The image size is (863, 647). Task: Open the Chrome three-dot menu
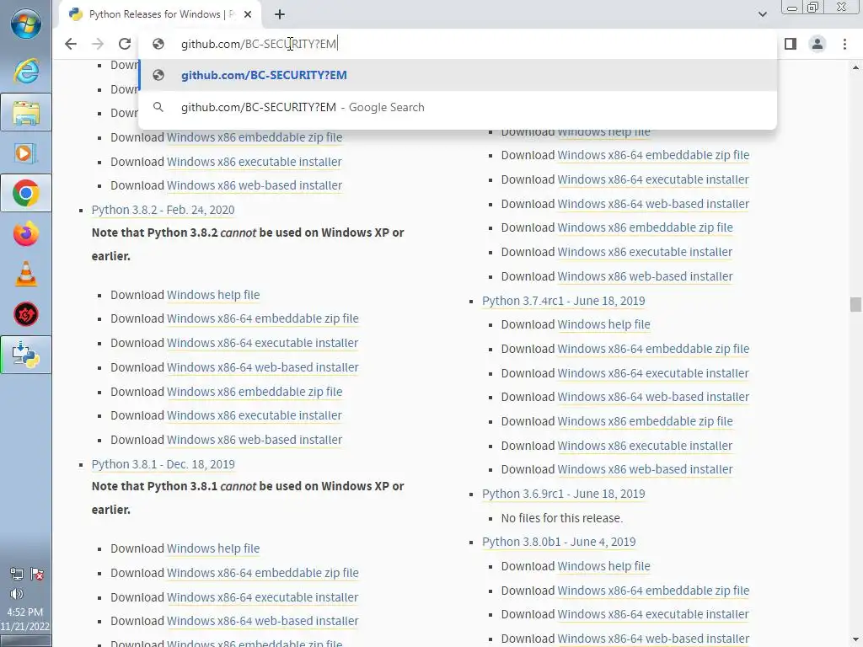click(x=844, y=44)
